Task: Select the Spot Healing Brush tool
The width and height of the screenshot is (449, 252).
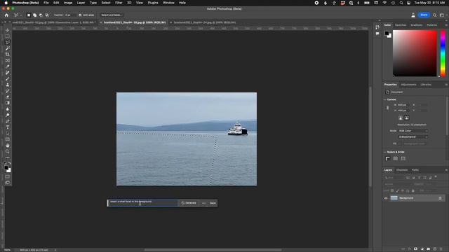Action: 8,73
